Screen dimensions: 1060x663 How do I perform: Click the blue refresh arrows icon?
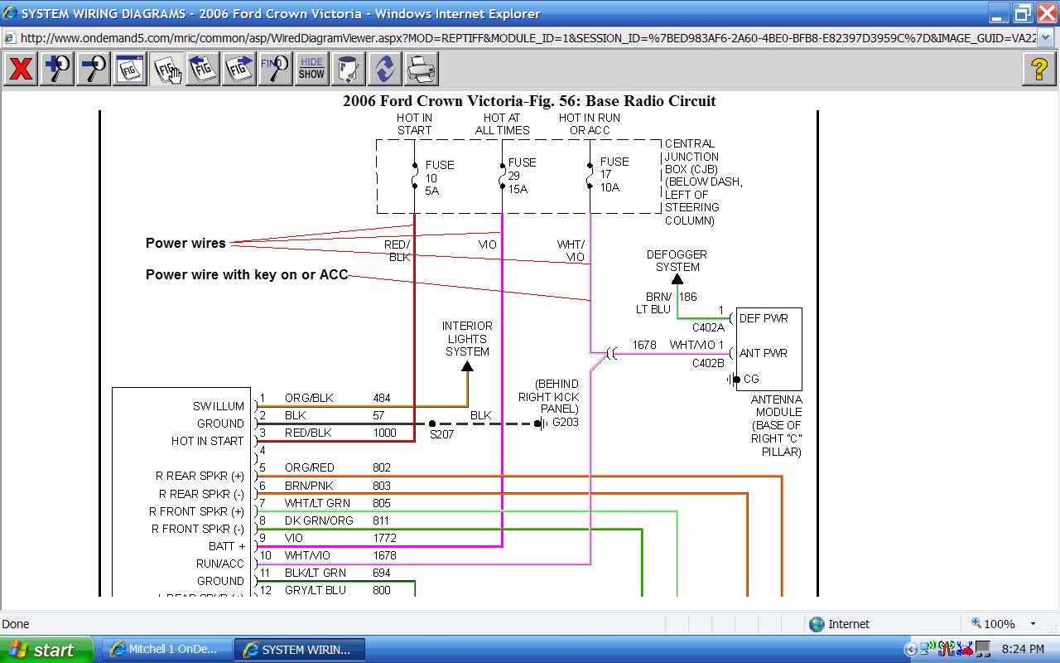[x=384, y=69]
